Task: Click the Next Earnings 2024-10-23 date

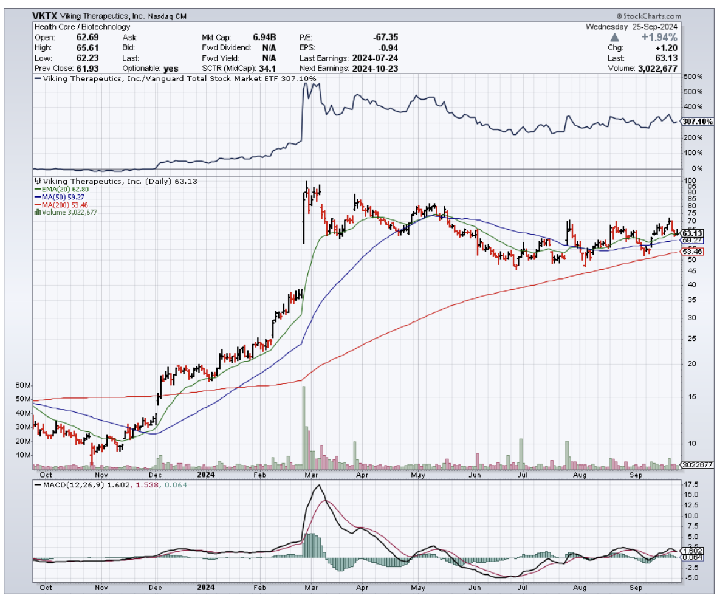Action: 374,69
